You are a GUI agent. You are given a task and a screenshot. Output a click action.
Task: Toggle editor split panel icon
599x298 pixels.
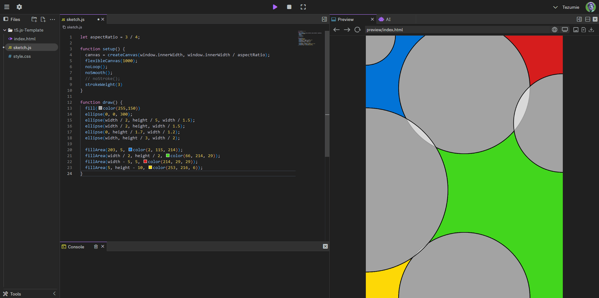[x=324, y=19]
